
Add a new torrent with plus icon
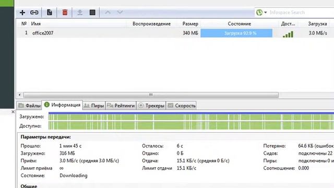pyautogui.click(x=22, y=13)
